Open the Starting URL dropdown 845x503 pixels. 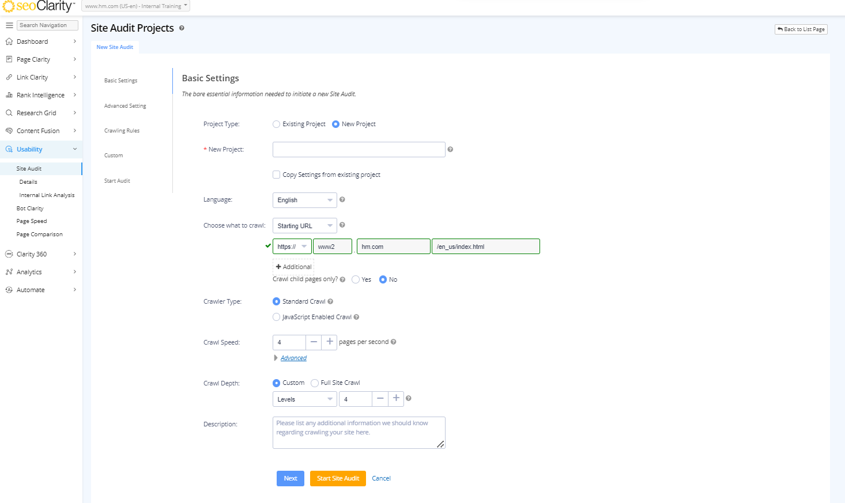[x=304, y=226]
